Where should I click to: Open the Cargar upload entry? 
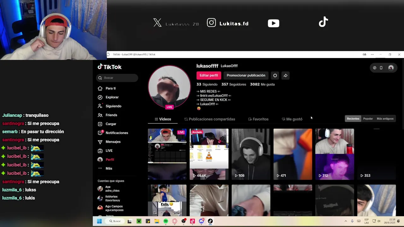(107, 124)
